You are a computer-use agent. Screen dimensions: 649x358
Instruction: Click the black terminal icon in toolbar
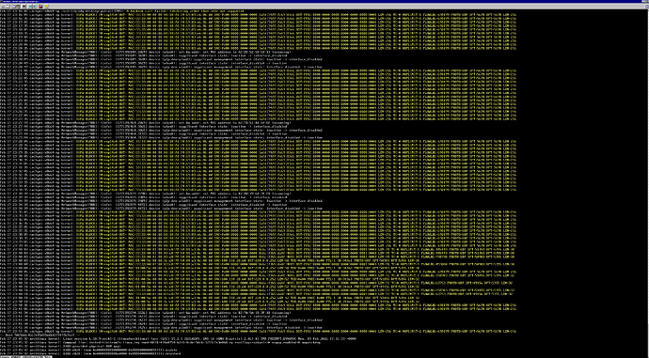click(24, 7)
